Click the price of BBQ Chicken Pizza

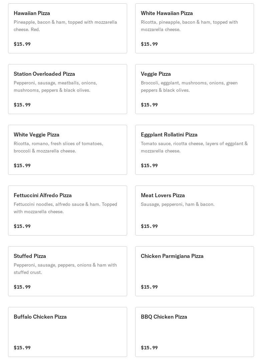(149, 348)
